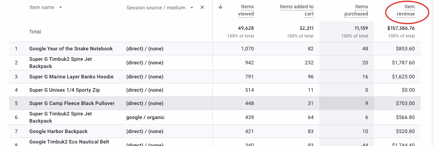Click (direct) / (none) for Google Harbor Backpack row
This screenshot has width=434, height=146.
pos(145,131)
